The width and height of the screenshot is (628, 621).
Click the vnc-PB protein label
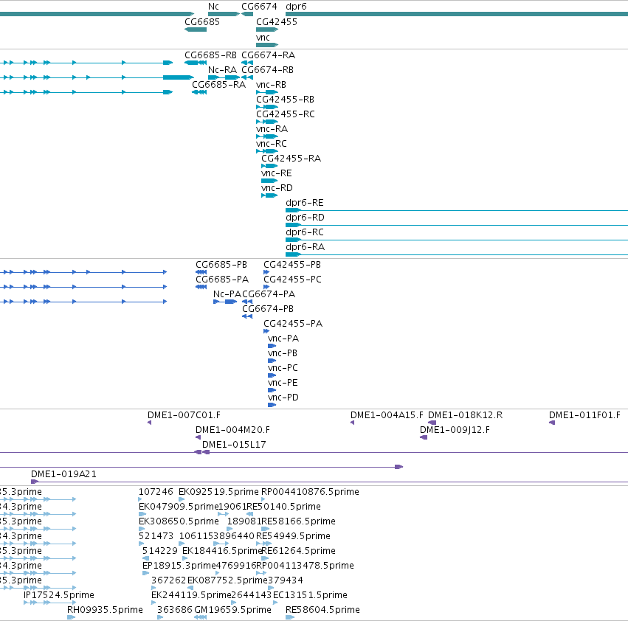click(x=283, y=353)
